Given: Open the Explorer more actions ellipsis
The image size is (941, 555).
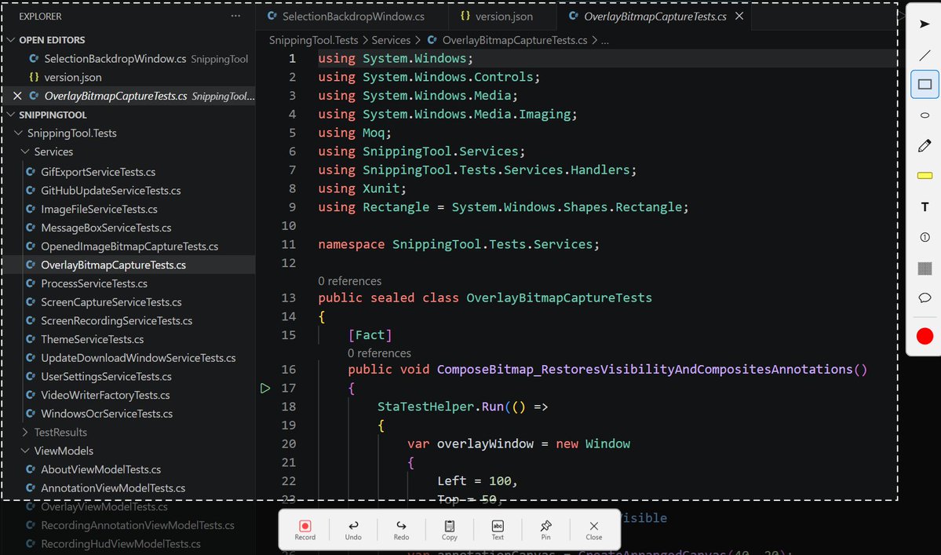Looking at the screenshot, I should pos(235,16).
